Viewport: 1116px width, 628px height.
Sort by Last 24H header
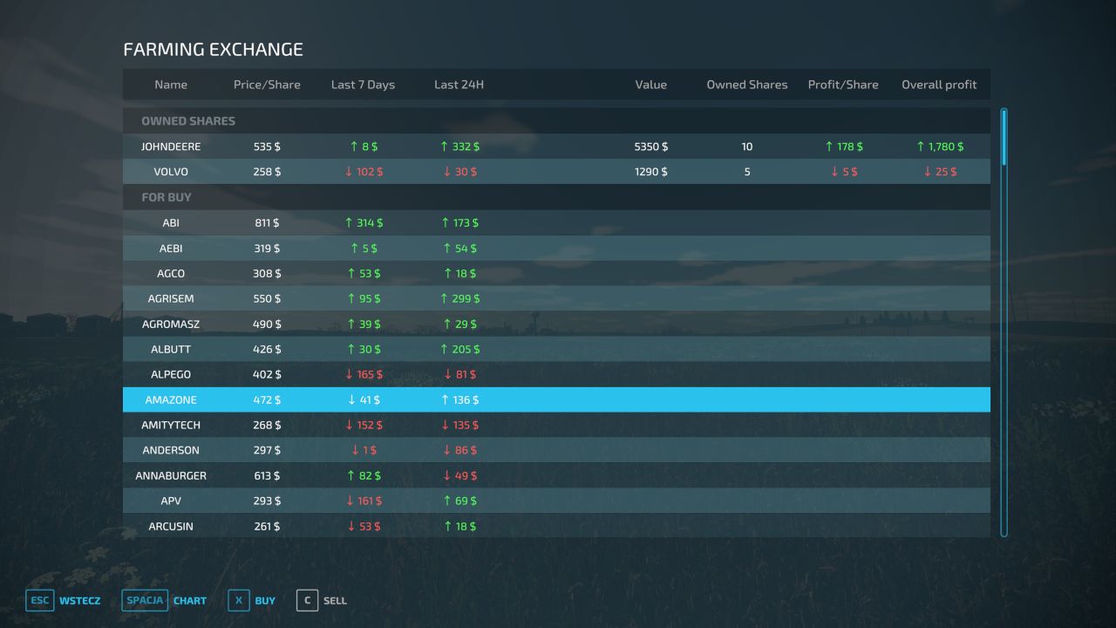[459, 85]
